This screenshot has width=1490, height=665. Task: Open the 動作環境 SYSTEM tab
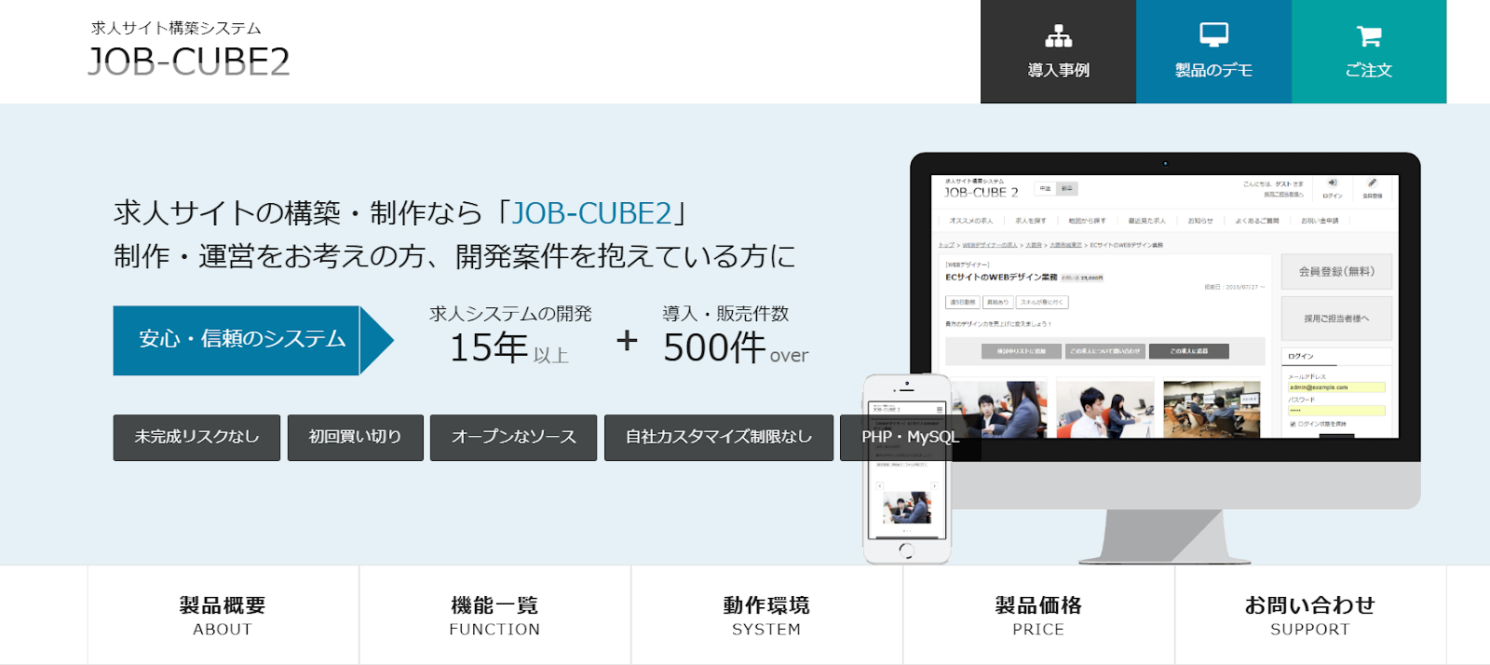[x=766, y=615]
